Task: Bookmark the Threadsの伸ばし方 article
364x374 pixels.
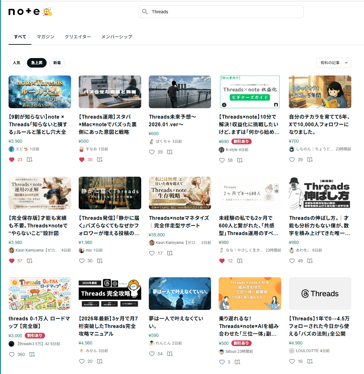Action: pos(310,261)
